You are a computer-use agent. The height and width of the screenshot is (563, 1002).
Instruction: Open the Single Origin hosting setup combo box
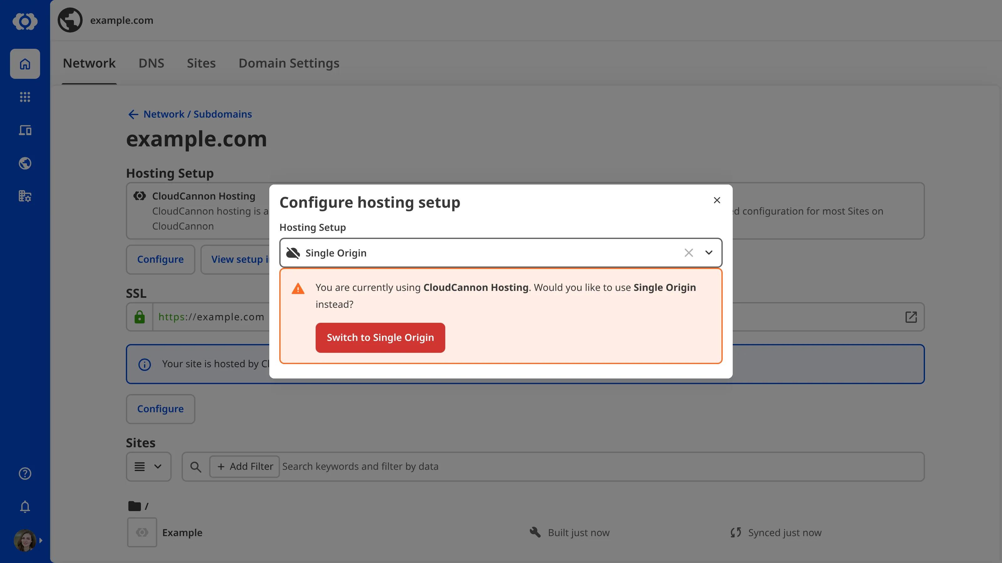[501, 253]
